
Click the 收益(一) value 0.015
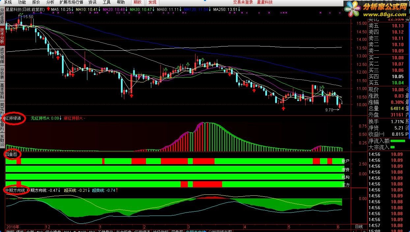[x=397, y=134]
